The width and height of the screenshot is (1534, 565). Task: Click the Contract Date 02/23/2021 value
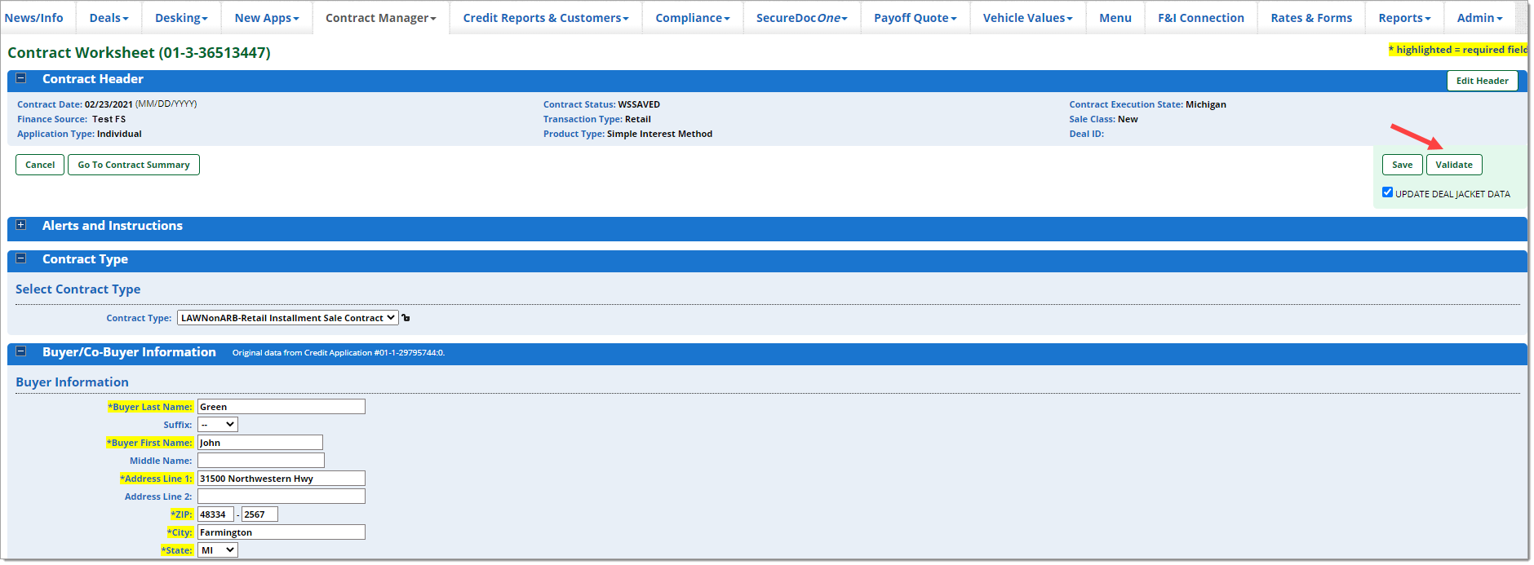(x=109, y=104)
